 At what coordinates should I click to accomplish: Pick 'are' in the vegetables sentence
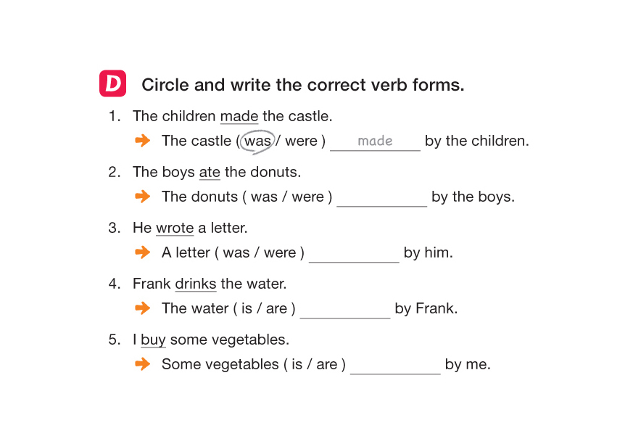click(326, 365)
